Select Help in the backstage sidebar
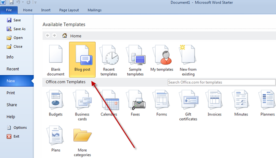This screenshot has width=276, height=158. click(x=11, y=117)
